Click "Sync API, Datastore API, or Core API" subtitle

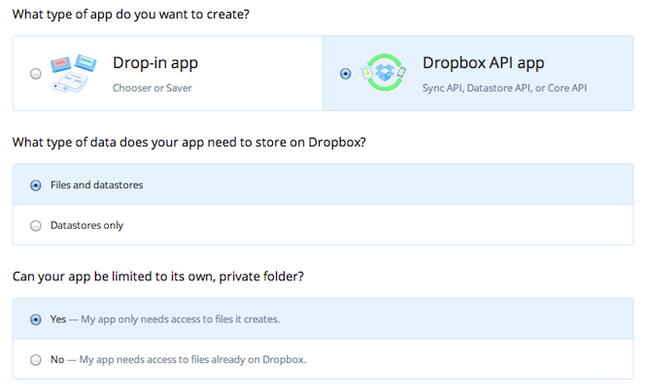505,88
